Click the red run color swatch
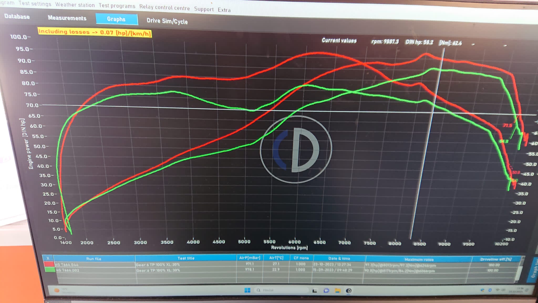This screenshot has height=303, width=538. click(49, 264)
